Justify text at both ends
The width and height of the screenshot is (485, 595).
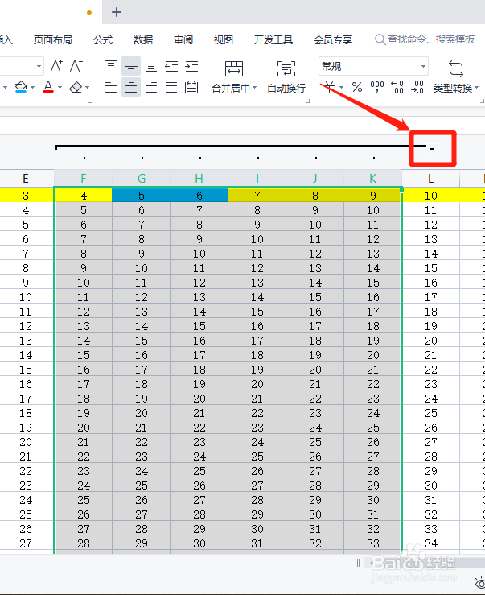point(171,87)
